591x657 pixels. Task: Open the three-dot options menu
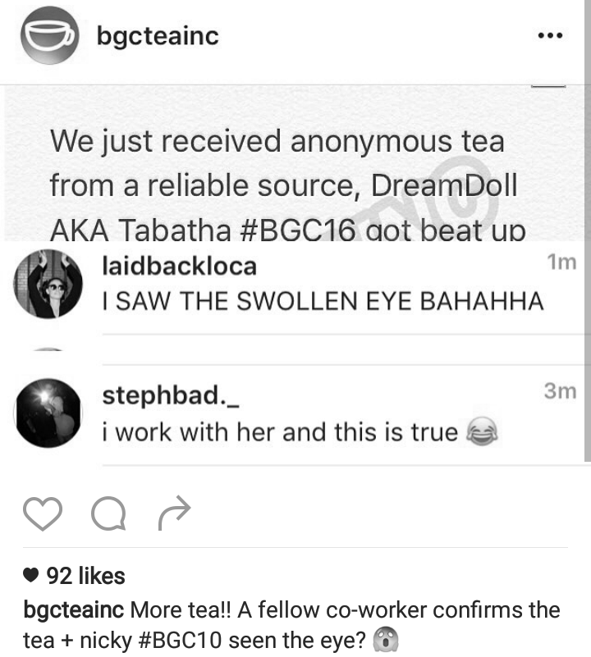(x=550, y=35)
